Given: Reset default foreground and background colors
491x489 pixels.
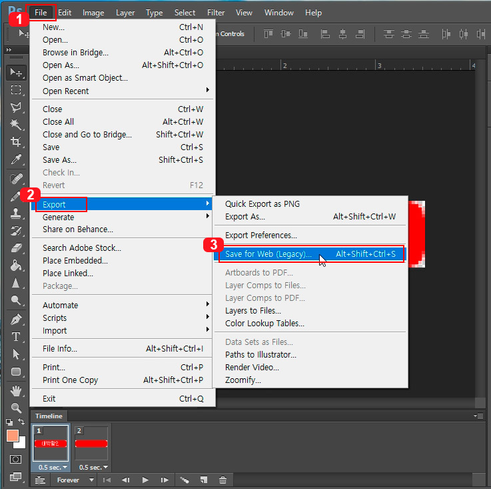Looking at the screenshot, I should (9, 422).
